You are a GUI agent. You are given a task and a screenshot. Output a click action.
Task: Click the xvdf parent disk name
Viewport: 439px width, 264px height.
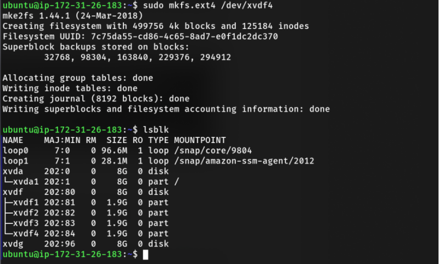click(x=13, y=192)
